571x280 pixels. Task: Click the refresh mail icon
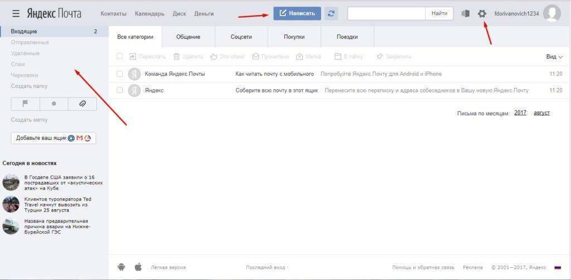click(x=331, y=13)
